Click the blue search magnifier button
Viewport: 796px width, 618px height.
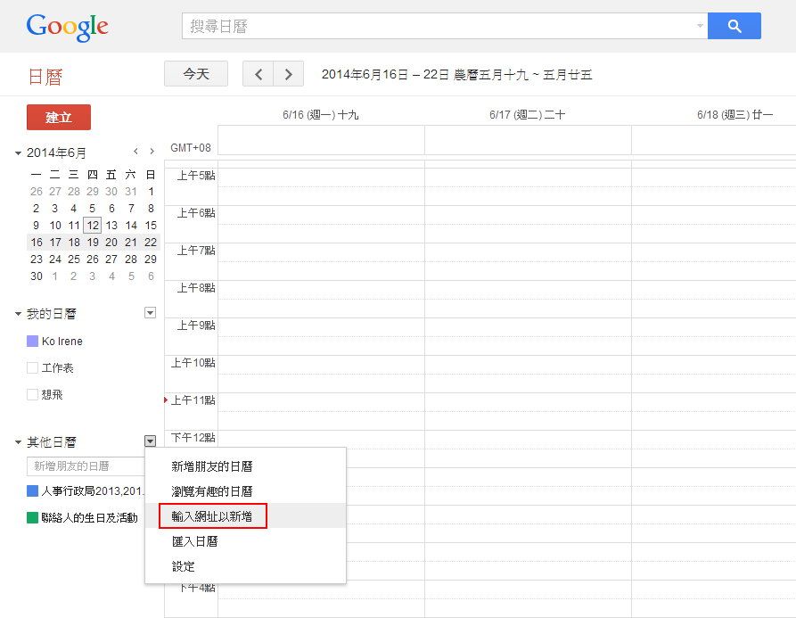[x=734, y=27]
